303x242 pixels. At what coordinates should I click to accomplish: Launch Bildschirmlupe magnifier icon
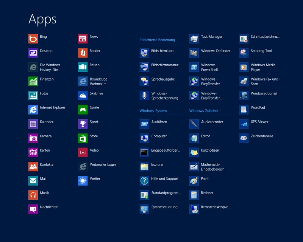pyautogui.click(x=144, y=53)
